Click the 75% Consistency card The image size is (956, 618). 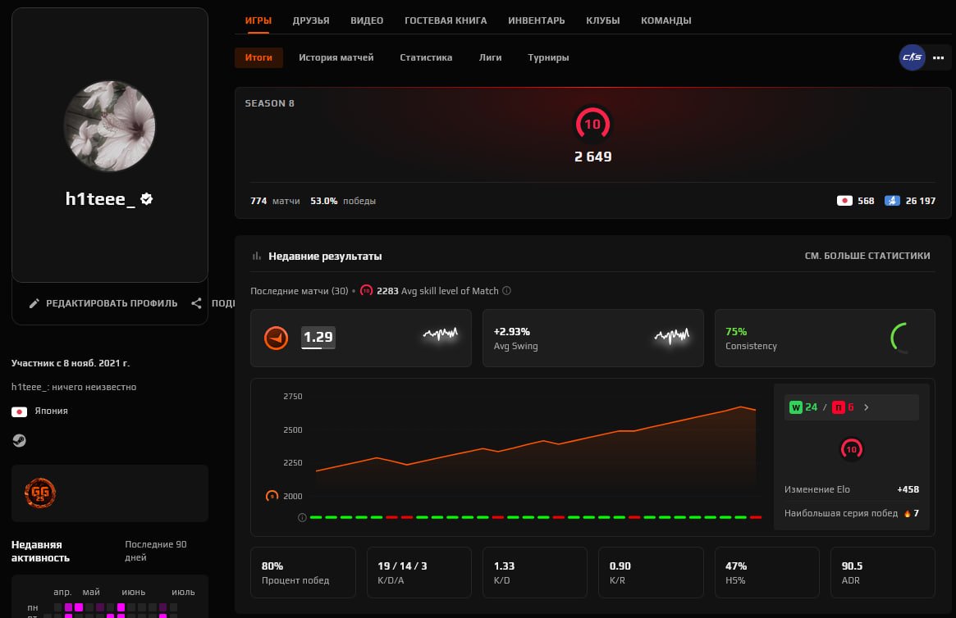pyautogui.click(x=825, y=338)
